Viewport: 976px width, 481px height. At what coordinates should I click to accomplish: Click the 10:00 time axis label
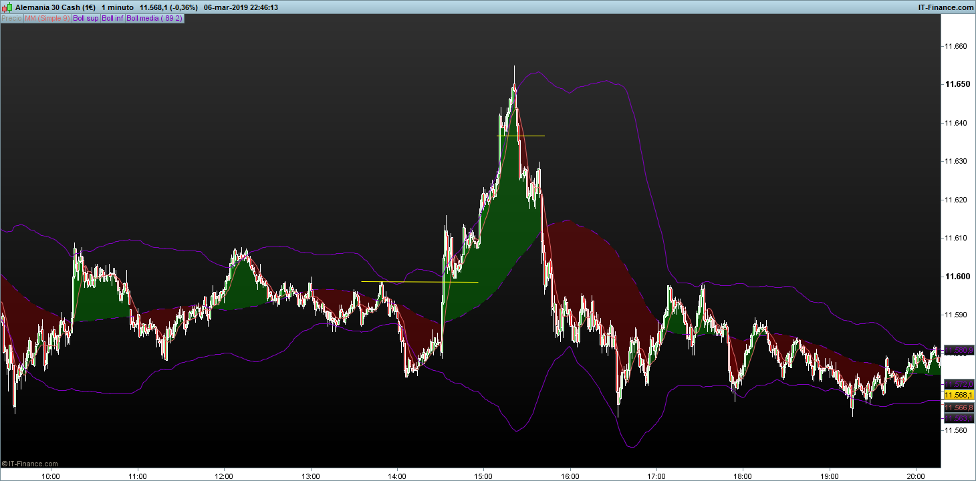point(51,476)
